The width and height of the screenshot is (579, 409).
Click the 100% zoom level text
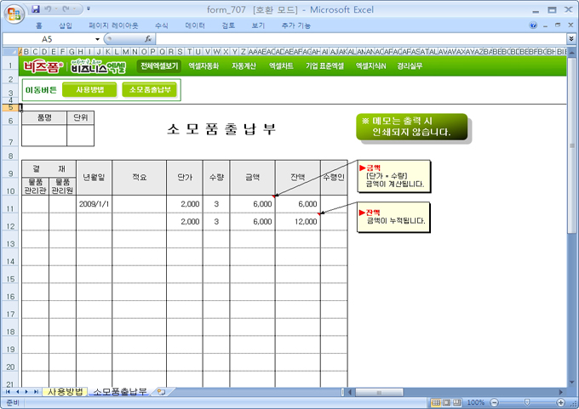pyautogui.click(x=476, y=402)
